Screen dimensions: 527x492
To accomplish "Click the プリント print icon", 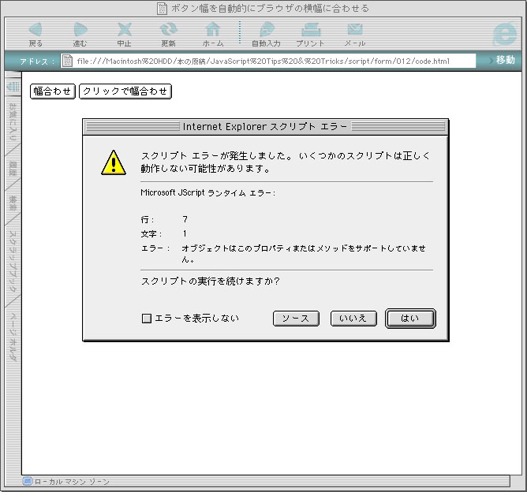I will pyautogui.click(x=311, y=29).
